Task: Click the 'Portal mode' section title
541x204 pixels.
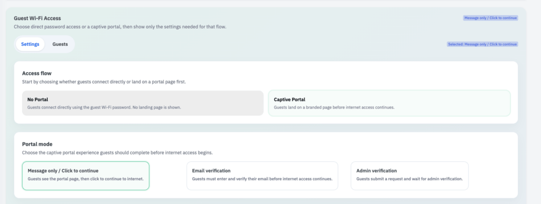Action: [x=38, y=144]
